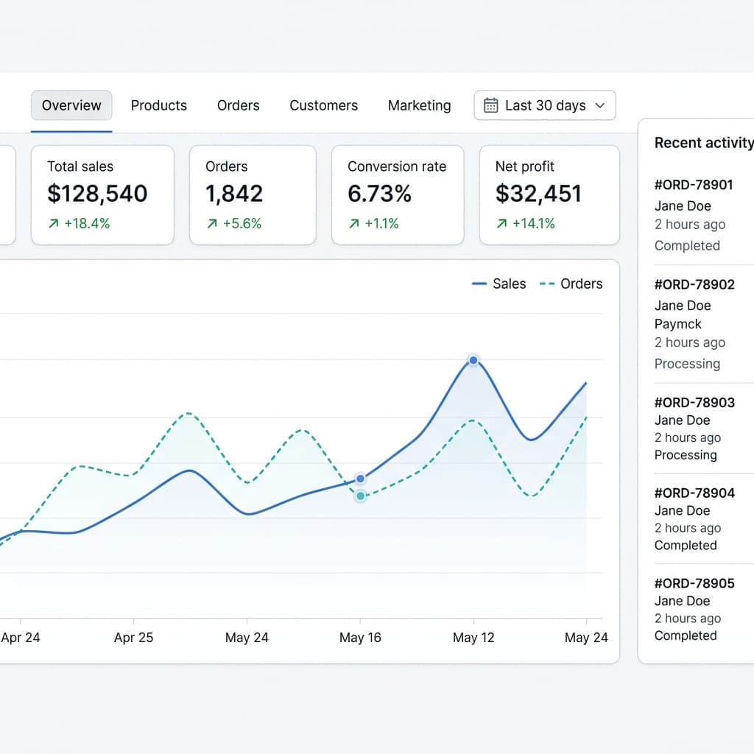Click the $32,451 net profit value
Screen dimensions: 754x754
point(538,194)
